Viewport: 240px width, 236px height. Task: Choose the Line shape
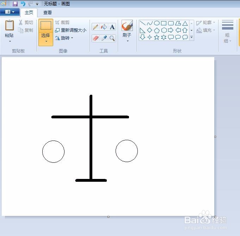(142, 23)
